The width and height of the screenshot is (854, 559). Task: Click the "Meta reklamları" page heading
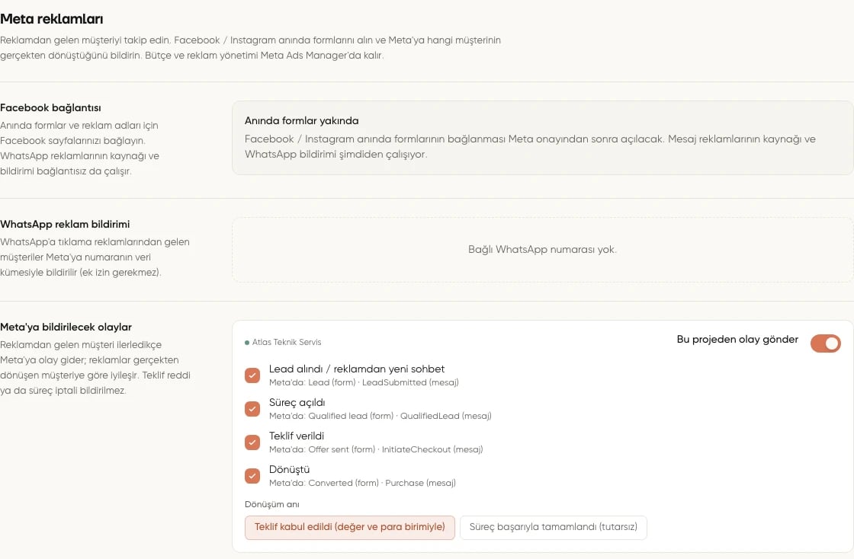pos(52,19)
